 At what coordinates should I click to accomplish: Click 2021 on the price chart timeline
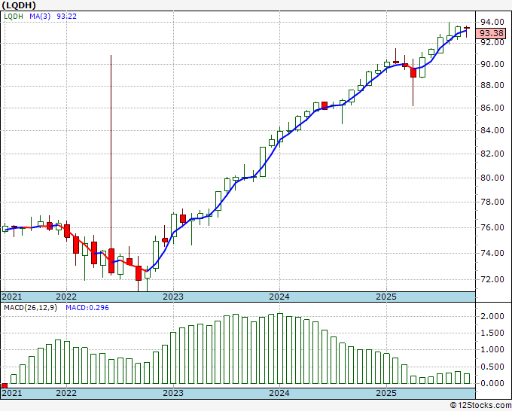tap(12, 297)
